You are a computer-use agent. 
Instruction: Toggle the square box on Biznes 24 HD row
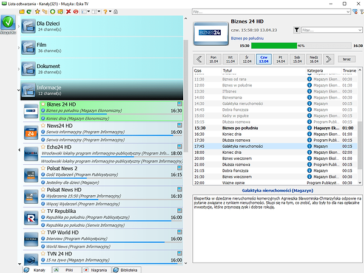180,104
